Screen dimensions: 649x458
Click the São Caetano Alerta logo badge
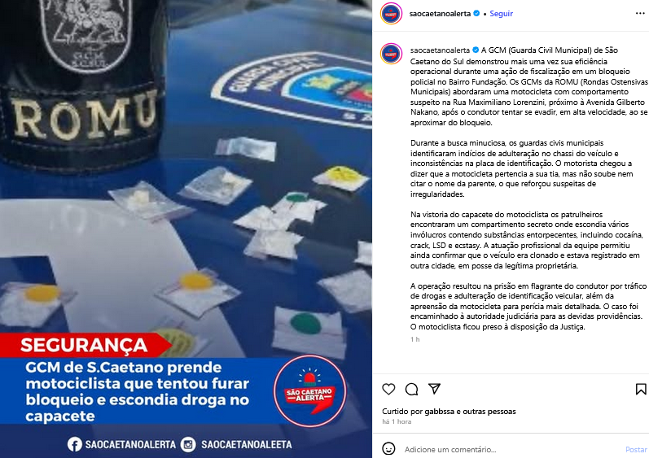(309, 391)
